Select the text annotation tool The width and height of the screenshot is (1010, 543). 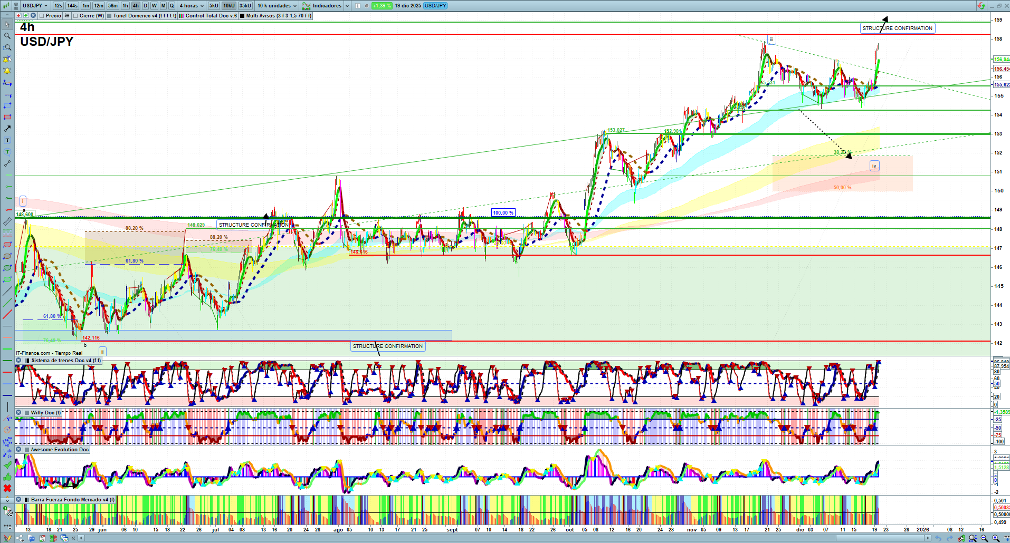tap(7, 140)
